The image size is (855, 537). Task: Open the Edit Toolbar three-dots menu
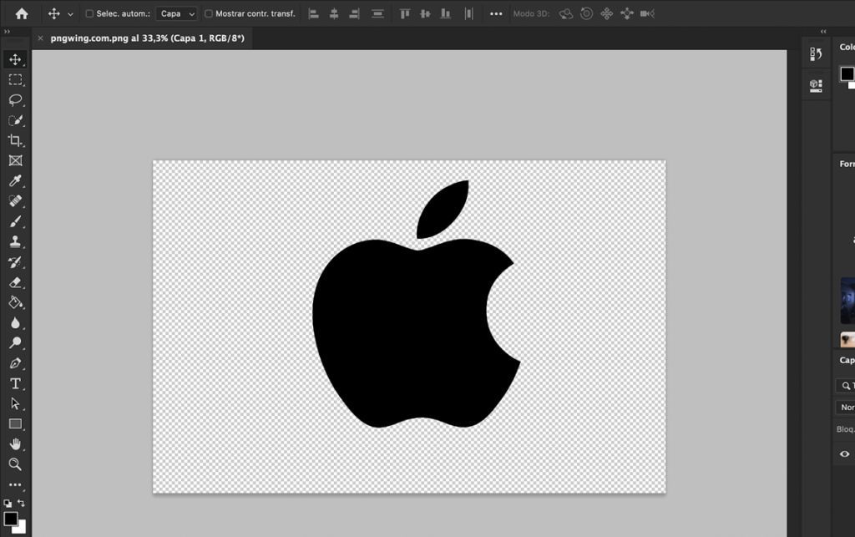coord(15,484)
